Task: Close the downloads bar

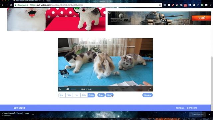Action: (209, 114)
